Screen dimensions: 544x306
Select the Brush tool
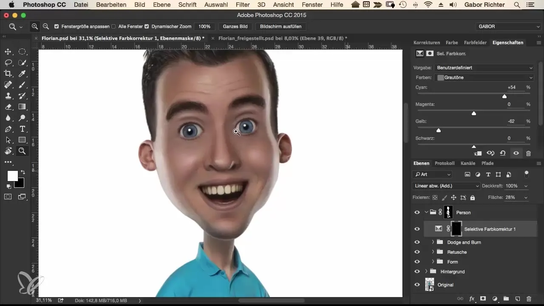click(22, 85)
